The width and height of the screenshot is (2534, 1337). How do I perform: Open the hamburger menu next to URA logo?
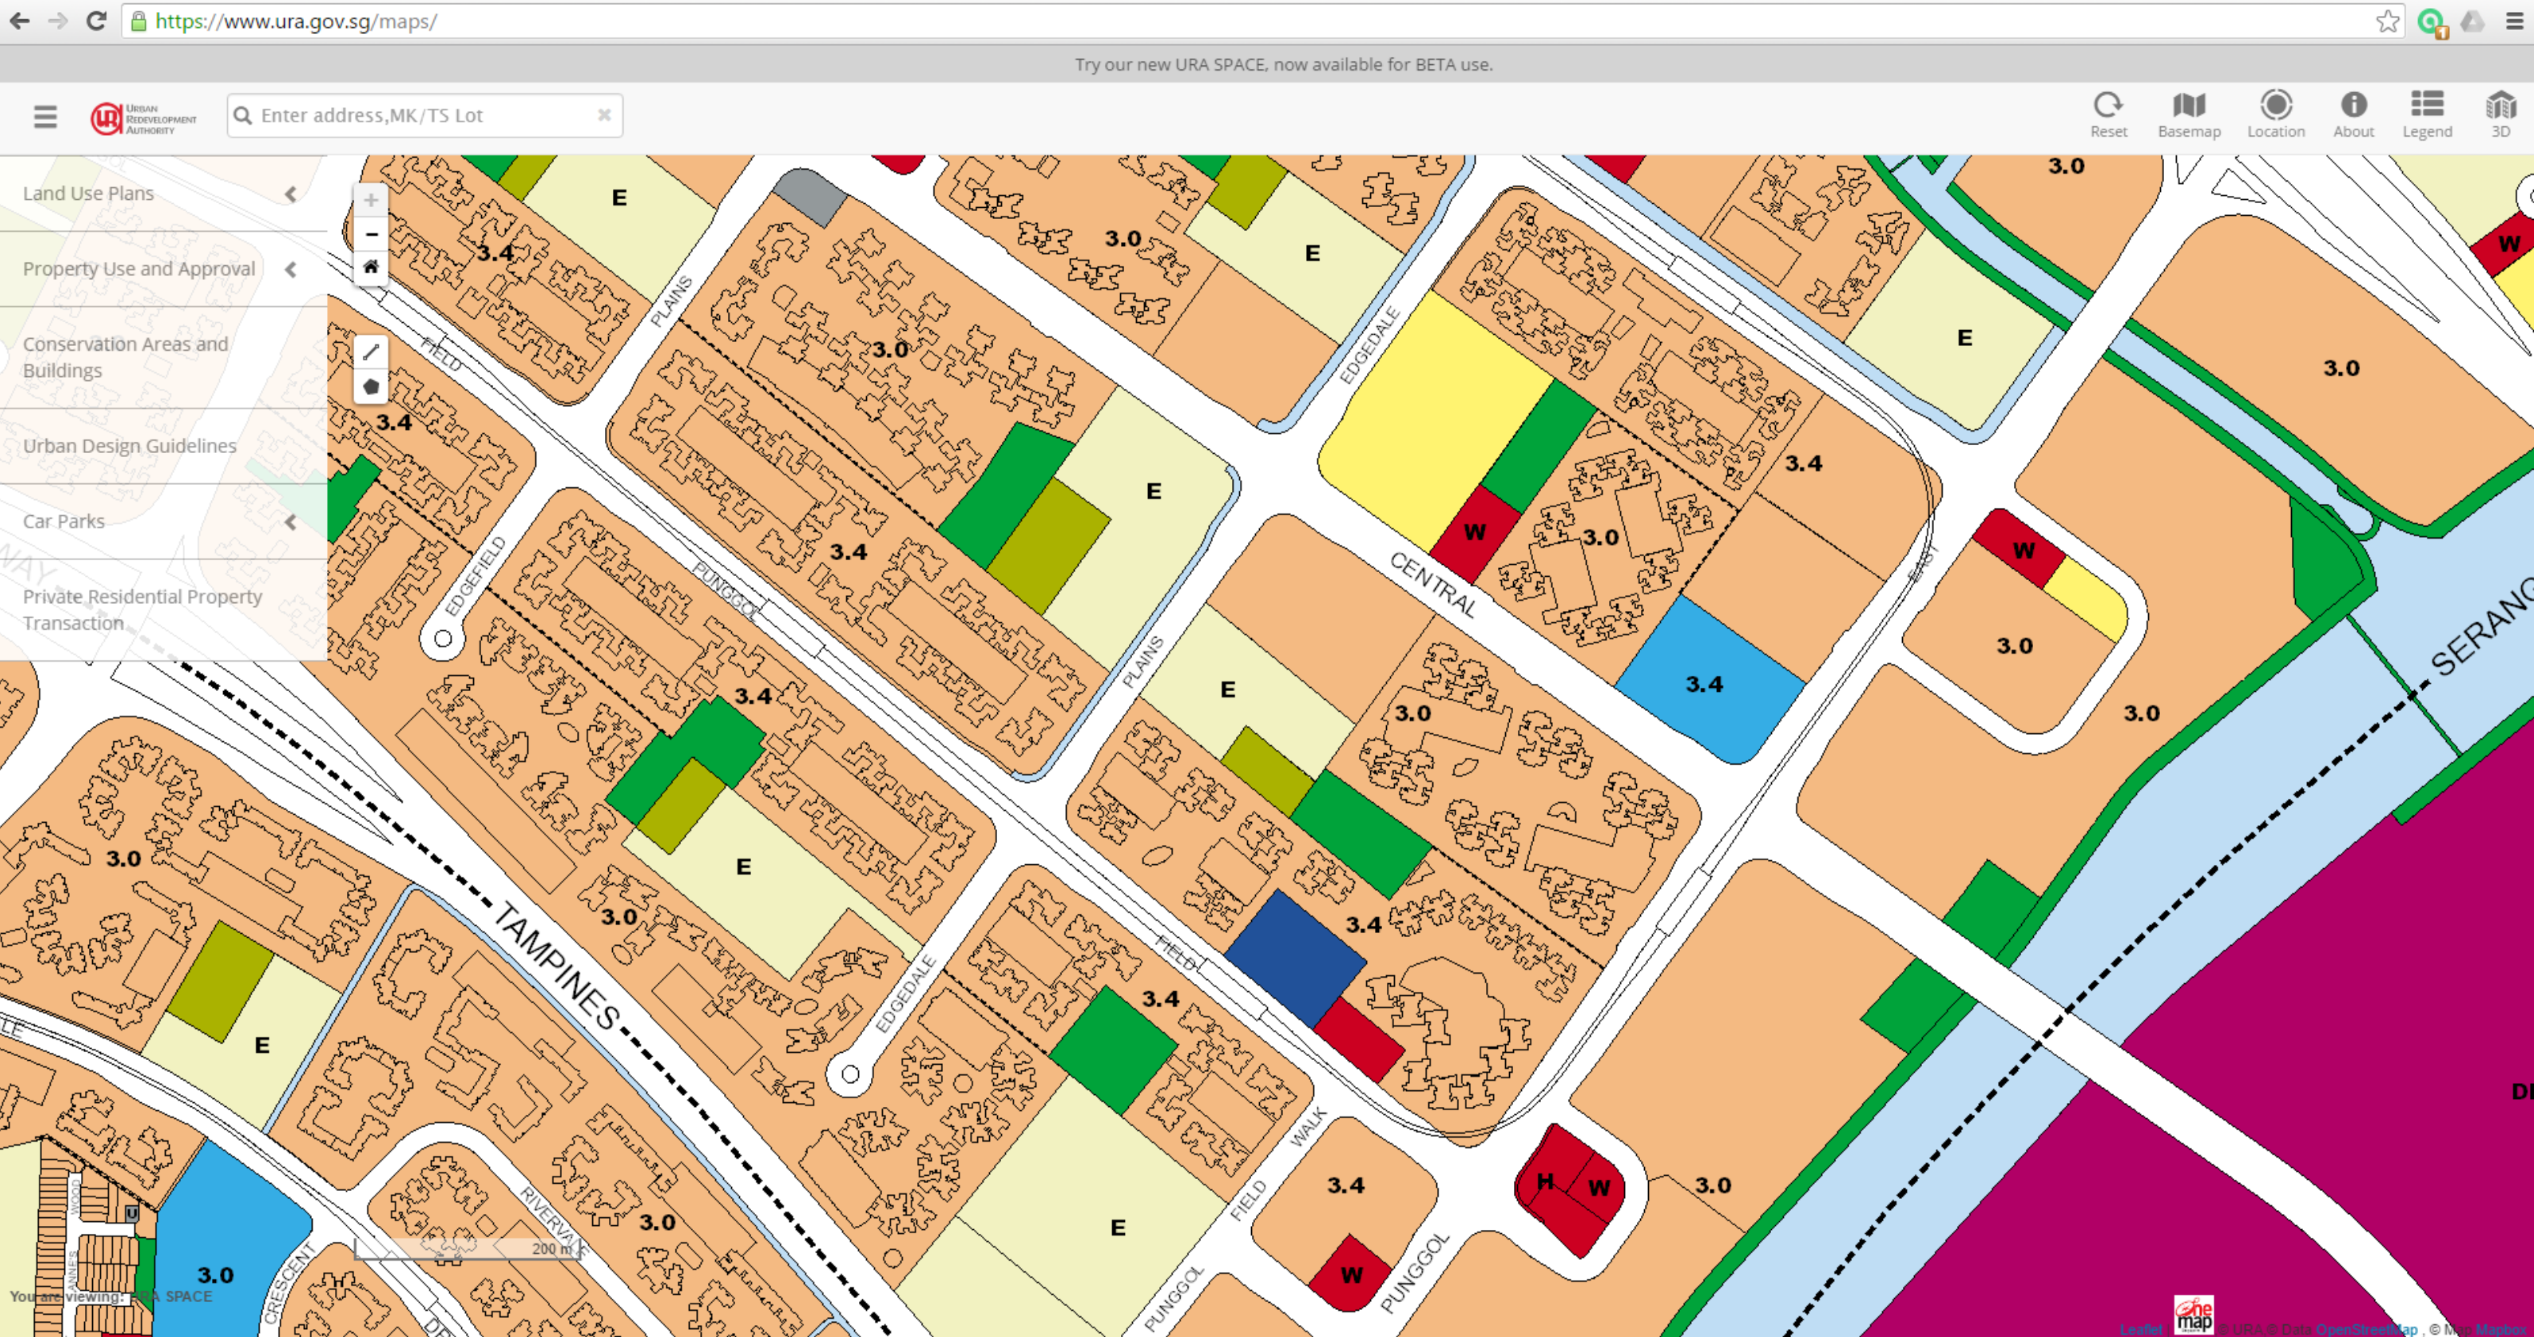pos(45,117)
